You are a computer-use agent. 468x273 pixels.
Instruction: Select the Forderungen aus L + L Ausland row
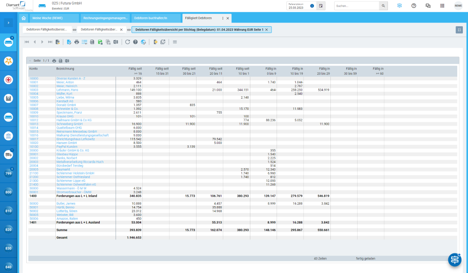pos(242,223)
